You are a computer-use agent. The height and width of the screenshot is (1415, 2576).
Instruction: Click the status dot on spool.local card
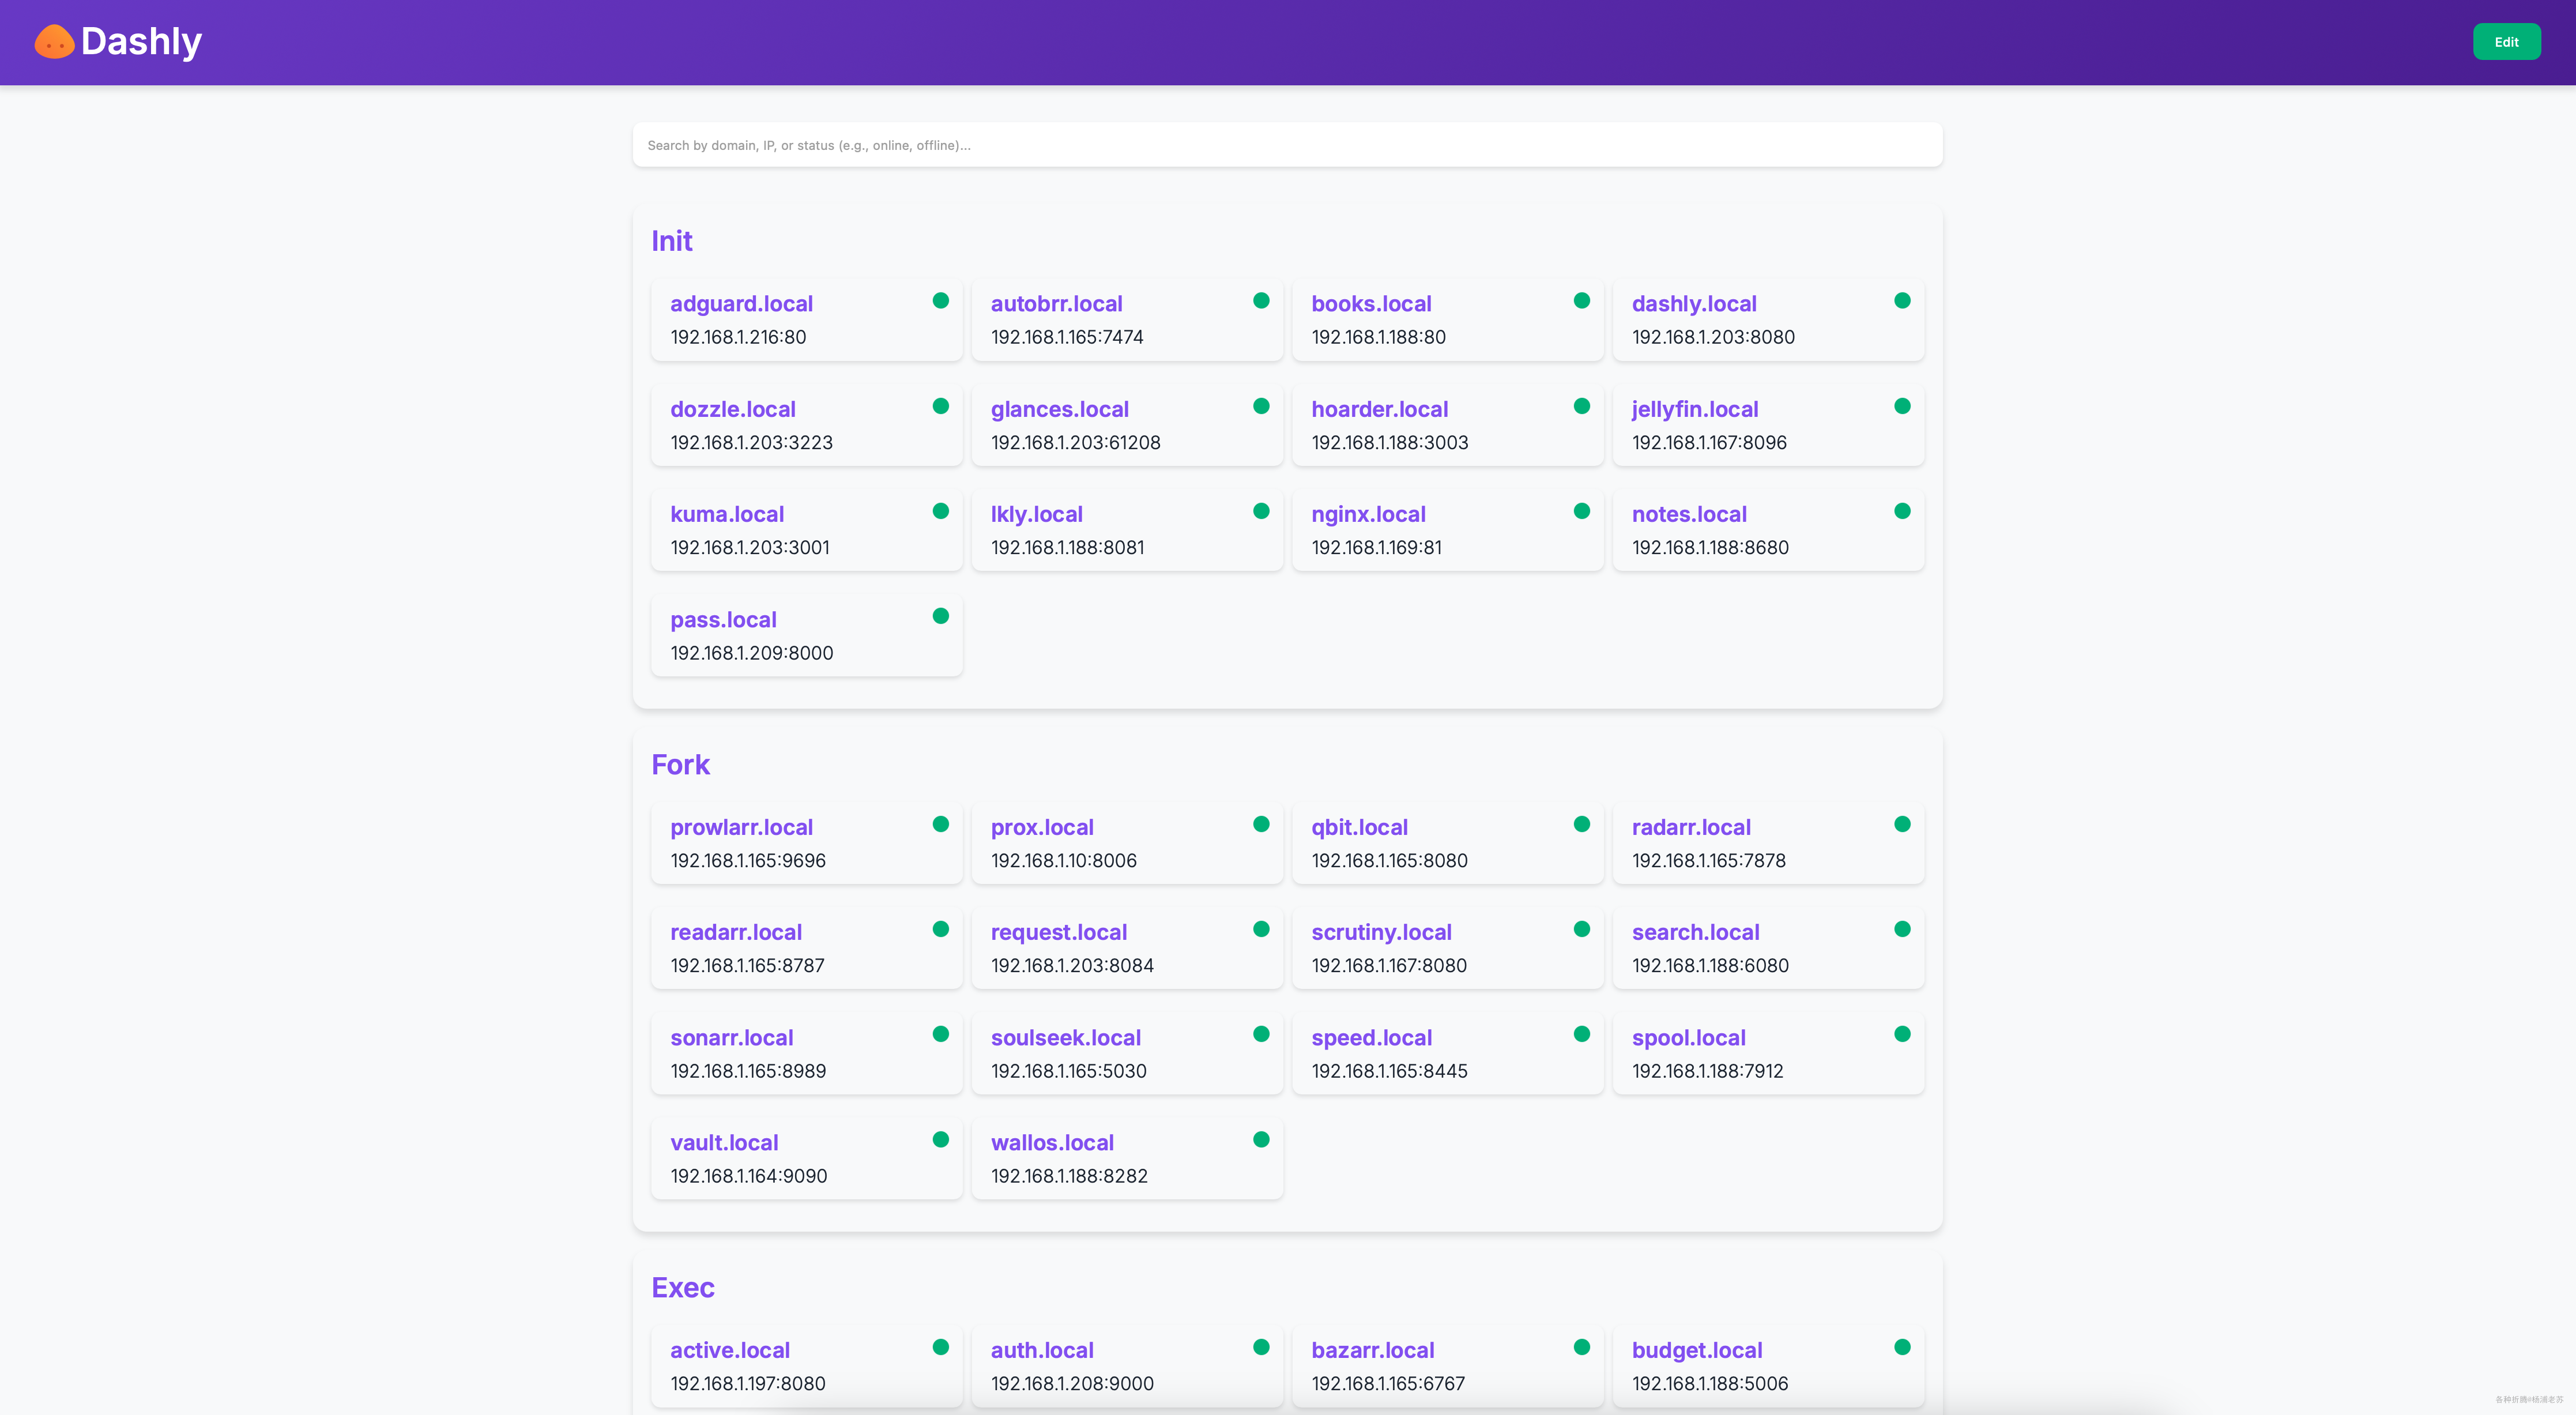coord(1902,1034)
